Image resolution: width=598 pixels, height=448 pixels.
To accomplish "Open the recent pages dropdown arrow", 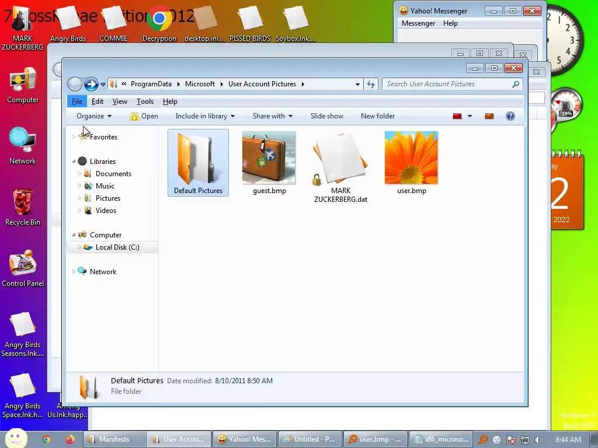I will [x=103, y=84].
